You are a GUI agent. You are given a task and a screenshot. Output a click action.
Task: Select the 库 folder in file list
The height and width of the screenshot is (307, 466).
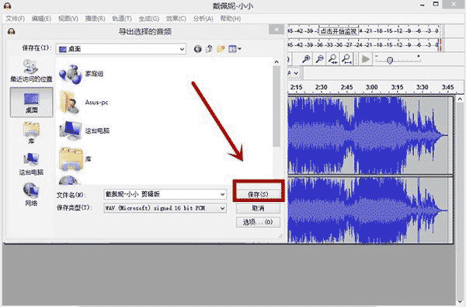(75, 159)
